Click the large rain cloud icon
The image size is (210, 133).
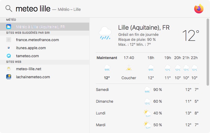[105, 33]
